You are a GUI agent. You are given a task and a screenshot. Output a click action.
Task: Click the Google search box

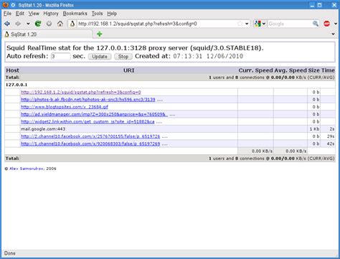pyautogui.click(x=289, y=24)
